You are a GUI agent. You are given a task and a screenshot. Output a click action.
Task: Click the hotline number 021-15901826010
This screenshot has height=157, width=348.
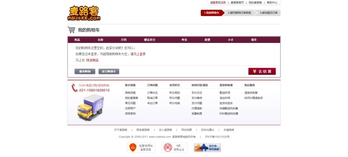click(x=94, y=90)
